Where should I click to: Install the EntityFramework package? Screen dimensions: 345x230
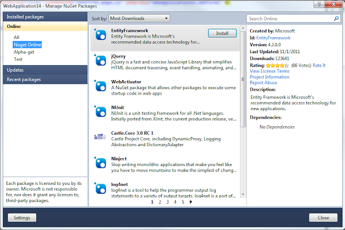click(222, 33)
